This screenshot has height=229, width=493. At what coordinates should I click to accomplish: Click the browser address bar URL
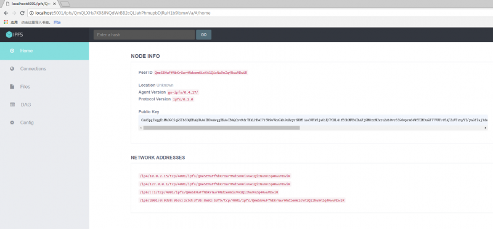pyautogui.click(x=123, y=13)
